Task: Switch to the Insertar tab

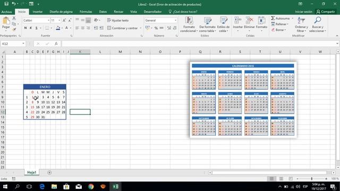Action: coord(38,12)
